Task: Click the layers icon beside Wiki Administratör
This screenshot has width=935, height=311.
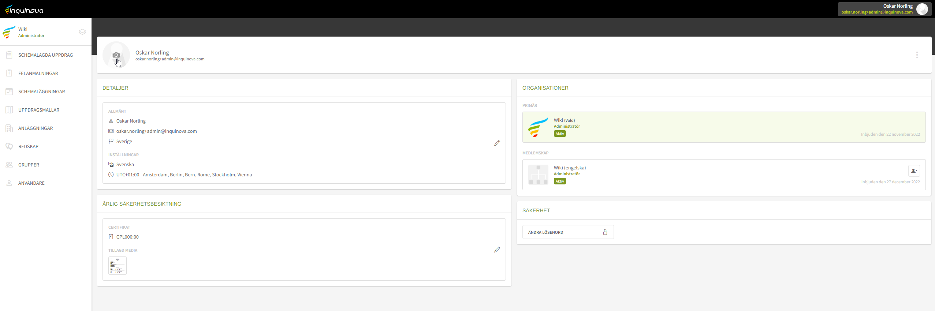Action: (x=82, y=32)
